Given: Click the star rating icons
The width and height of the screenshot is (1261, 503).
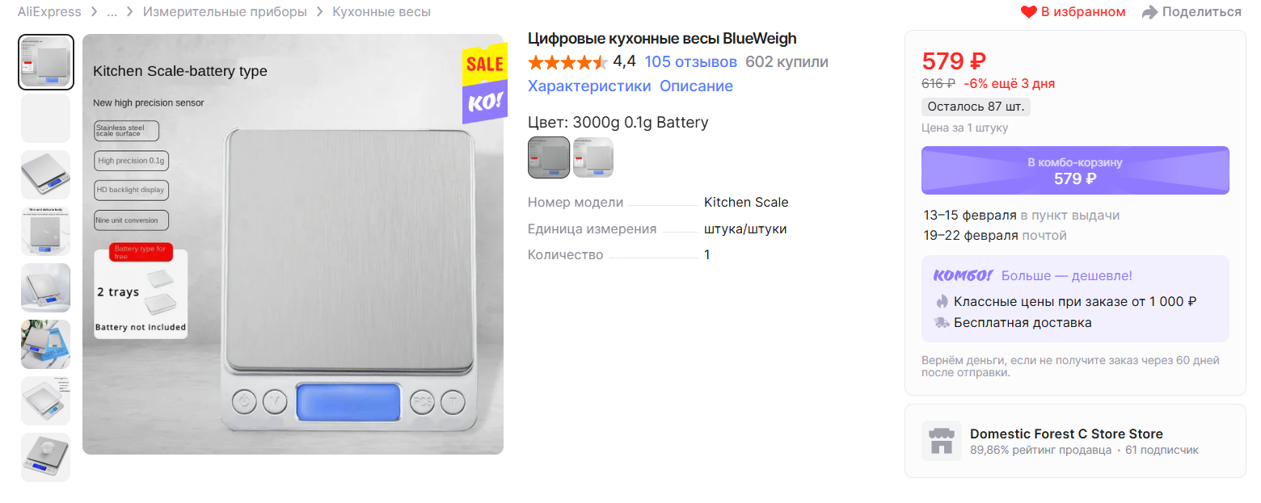Looking at the screenshot, I should point(567,62).
